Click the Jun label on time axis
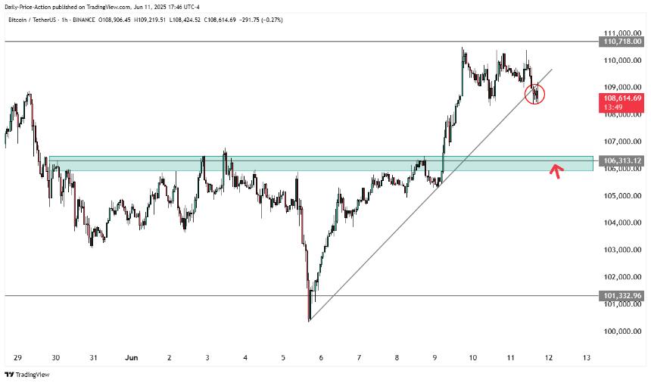 point(131,358)
